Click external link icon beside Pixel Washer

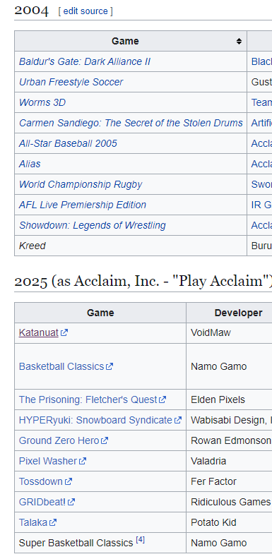83,462
